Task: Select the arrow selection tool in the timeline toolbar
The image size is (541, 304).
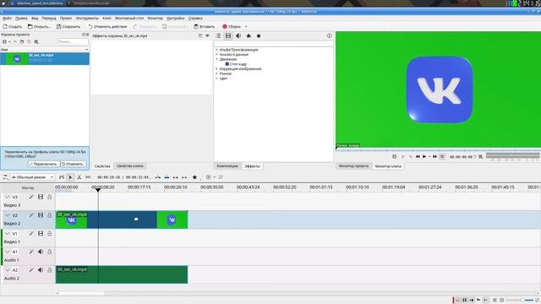Action: [70, 177]
